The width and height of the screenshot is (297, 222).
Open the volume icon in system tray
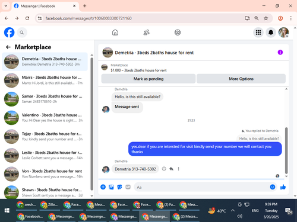click(239, 216)
